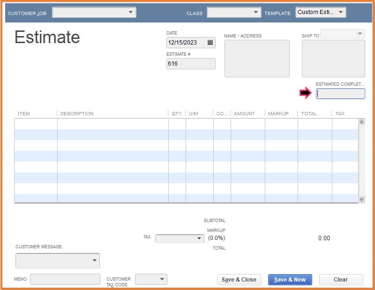The height and width of the screenshot is (290, 375).
Task: Click the (0.0%) tax rate text
Action: coord(217,238)
